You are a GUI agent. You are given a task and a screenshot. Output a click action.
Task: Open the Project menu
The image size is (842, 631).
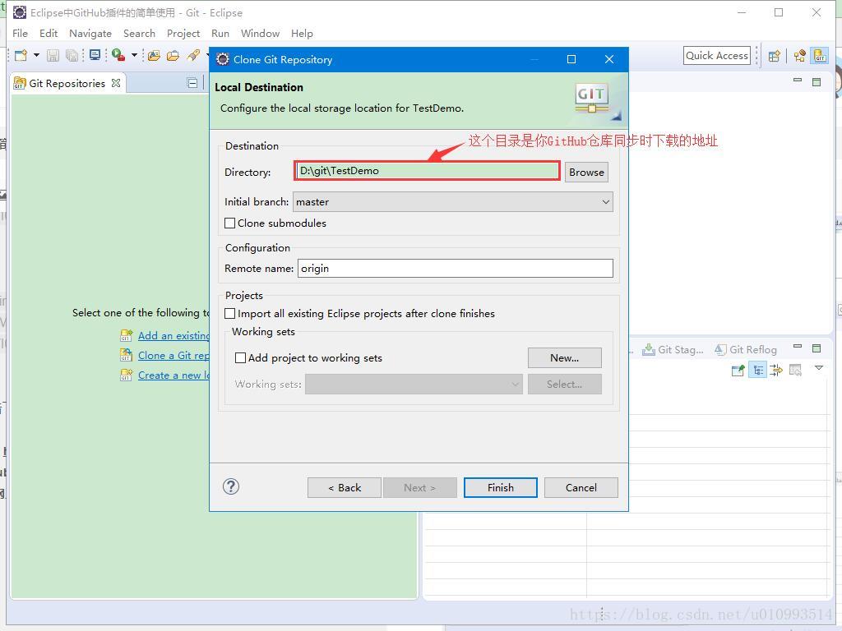coord(183,33)
